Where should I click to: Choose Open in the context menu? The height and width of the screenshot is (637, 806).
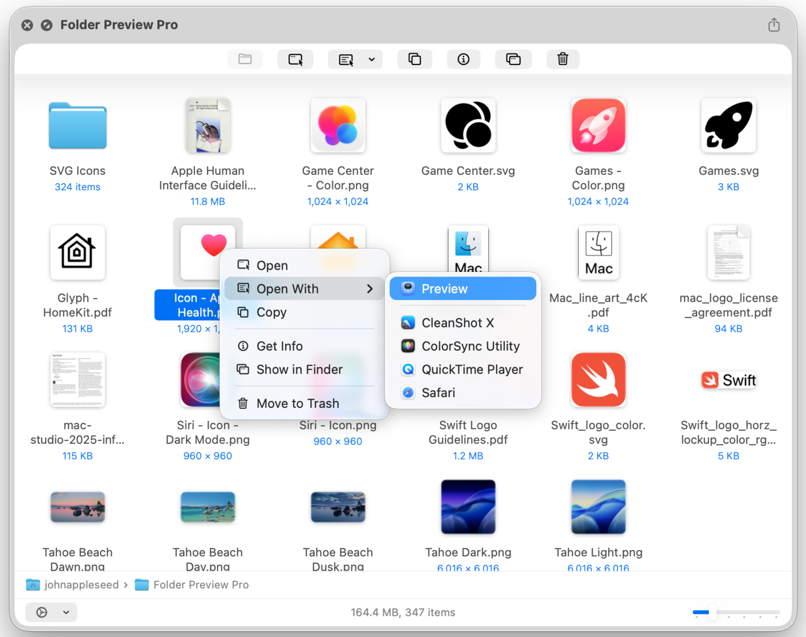[x=305, y=265]
